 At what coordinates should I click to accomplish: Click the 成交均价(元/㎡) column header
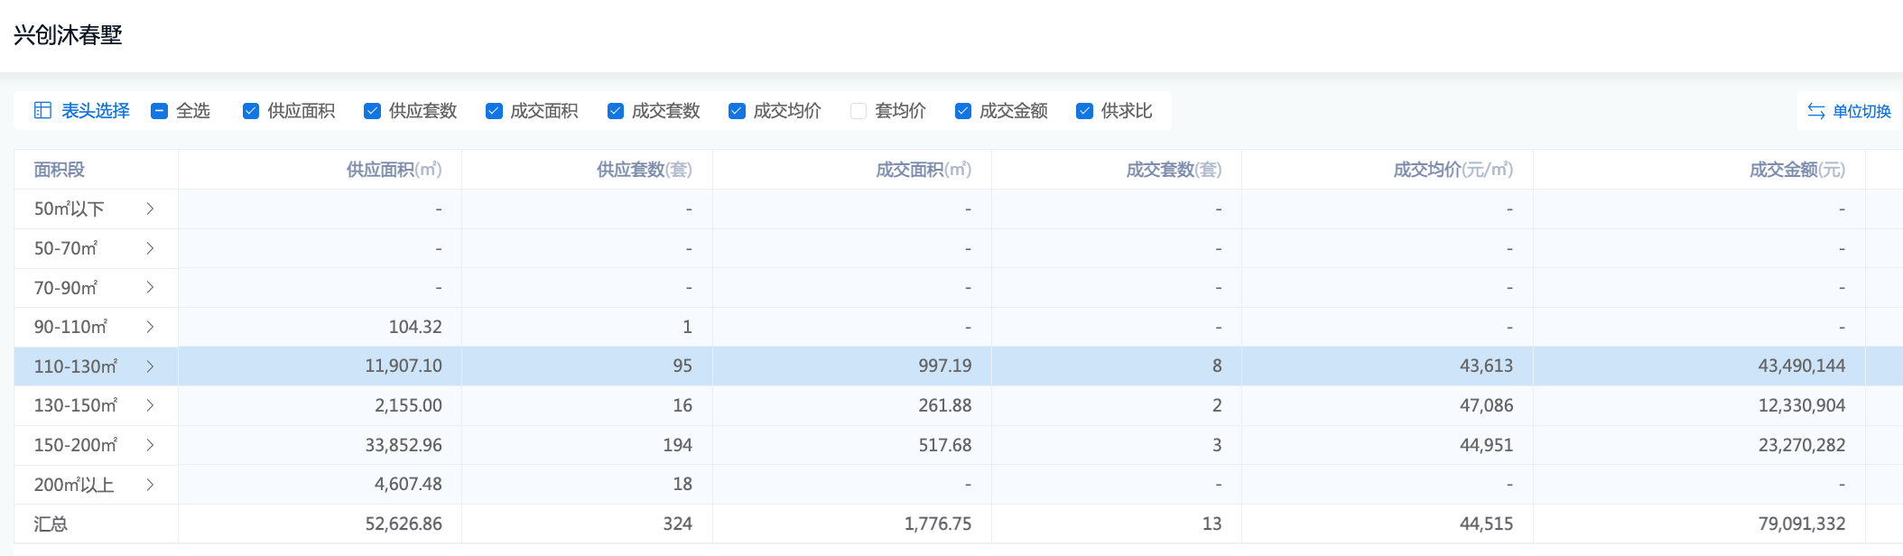pos(1453,170)
